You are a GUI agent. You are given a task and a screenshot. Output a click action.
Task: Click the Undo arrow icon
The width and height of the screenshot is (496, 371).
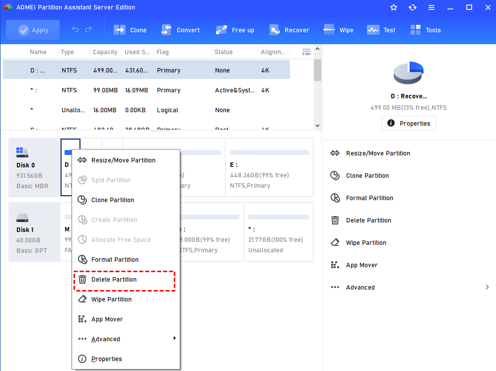click(75, 29)
